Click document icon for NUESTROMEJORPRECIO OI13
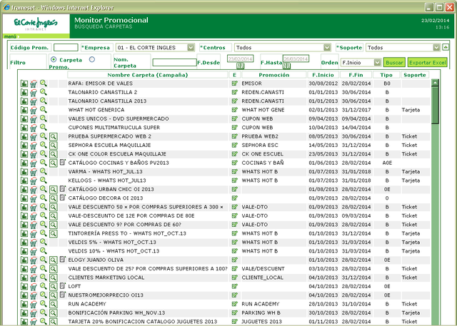The height and width of the screenshot is (326, 457). click(x=63, y=295)
